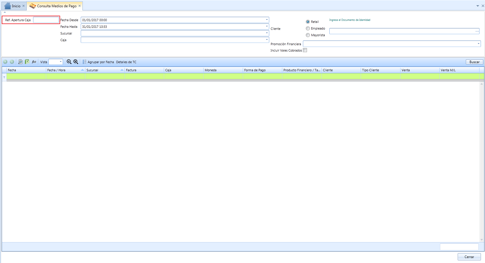Close the Consulta Medios de Pago tab
The image size is (485, 263).
pos(80,6)
